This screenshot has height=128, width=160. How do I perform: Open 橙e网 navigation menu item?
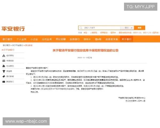coord(98,39)
